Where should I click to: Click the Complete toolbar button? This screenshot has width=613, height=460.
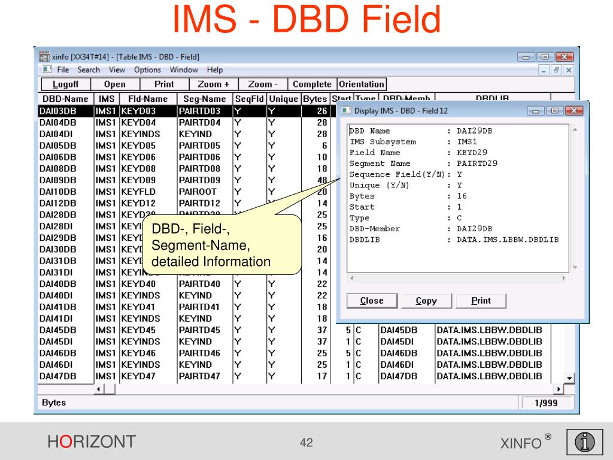(x=312, y=84)
